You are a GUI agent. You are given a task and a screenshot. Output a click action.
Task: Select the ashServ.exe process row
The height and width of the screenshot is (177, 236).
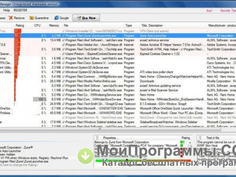[118, 40]
